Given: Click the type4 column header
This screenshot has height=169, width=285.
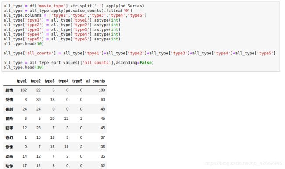Looking at the screenshot, I should [63, 81].
